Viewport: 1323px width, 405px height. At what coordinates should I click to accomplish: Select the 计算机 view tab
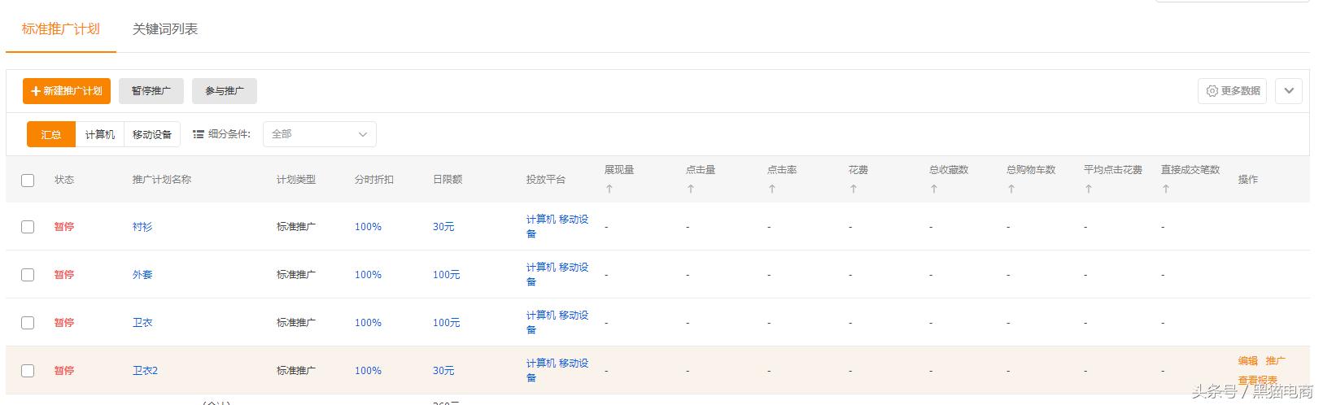pyautogui.click(x=100, y=134)
